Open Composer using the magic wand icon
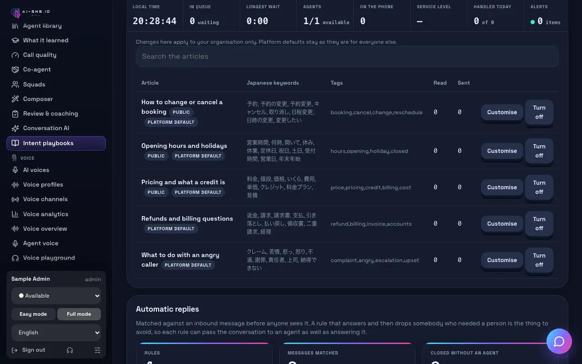This screenshot has width=582, height=364. pyautogui.click(x=15, y=99)
